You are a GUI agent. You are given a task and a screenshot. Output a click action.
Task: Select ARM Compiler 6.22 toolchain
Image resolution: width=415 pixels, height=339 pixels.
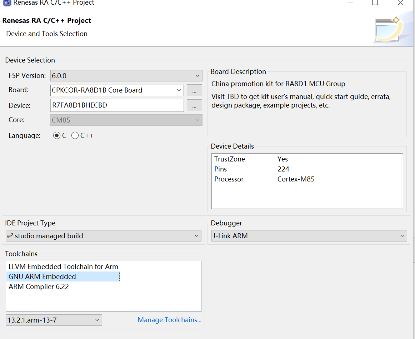point(63,286)
